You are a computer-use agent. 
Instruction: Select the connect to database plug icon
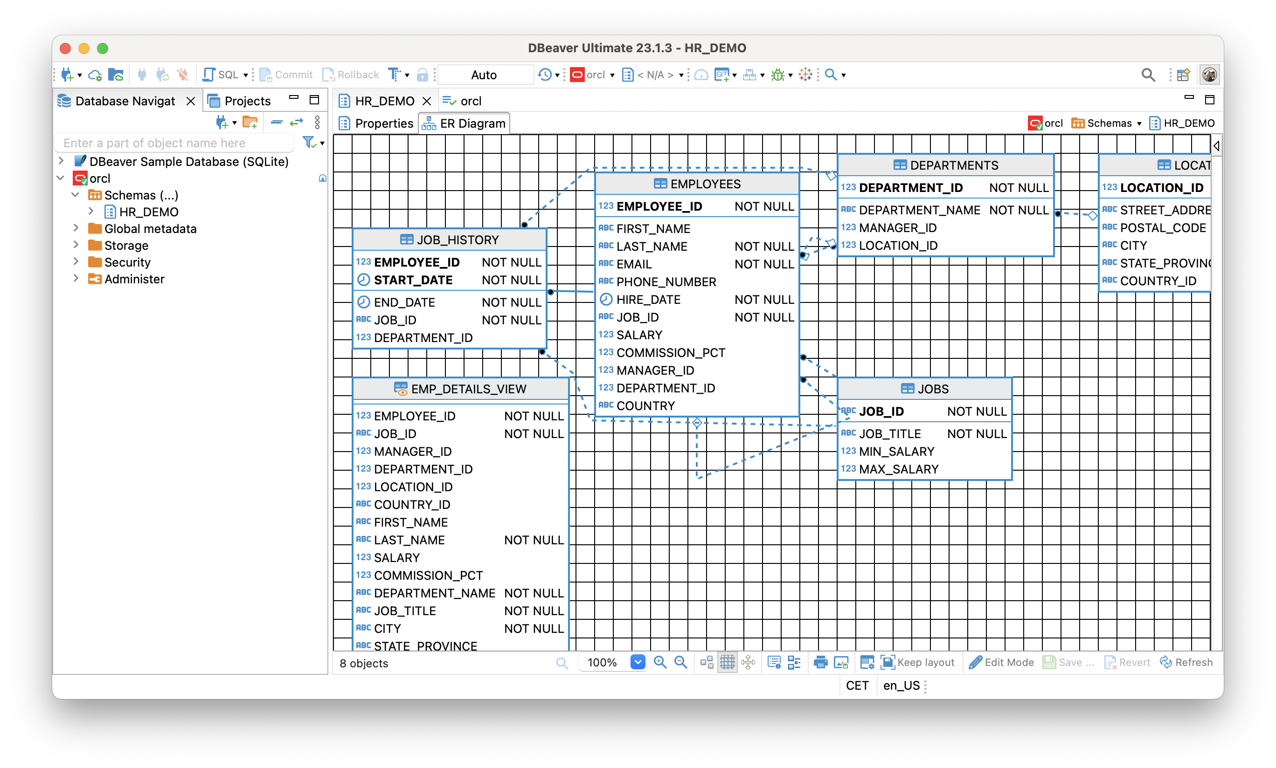pos(142,75)
